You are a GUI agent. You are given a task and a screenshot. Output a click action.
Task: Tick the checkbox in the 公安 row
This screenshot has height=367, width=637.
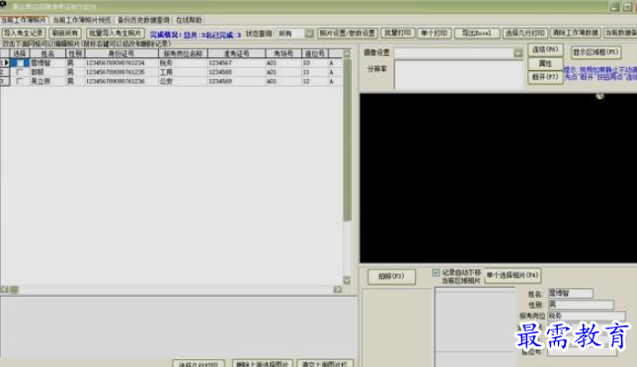click(x=20, y=81)
